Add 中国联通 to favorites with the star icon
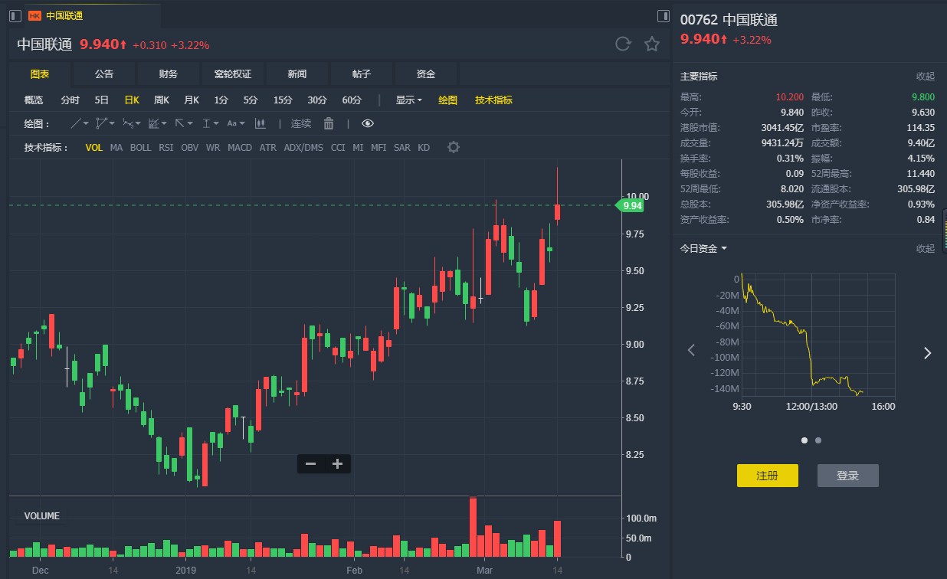 (652, 44)
